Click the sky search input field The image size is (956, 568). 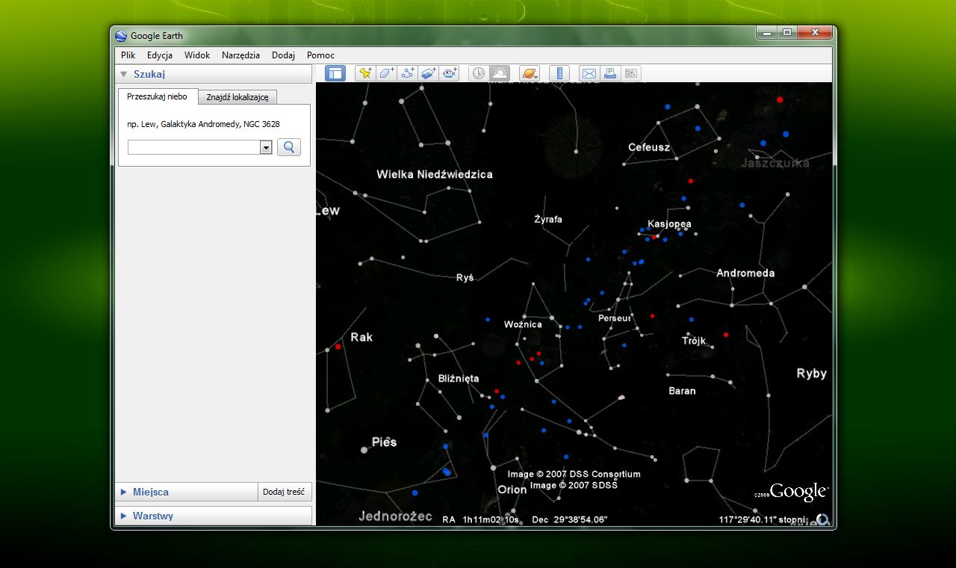pyautogui.click(x=194, y=148)
